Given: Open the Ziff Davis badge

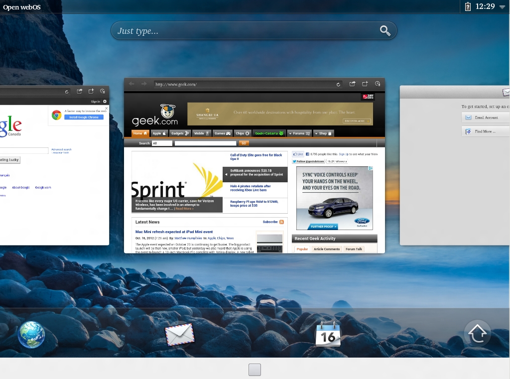Looking at the screenshot, I should click(368, 97).
